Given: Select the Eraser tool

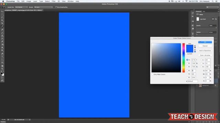Looking at the screenshot, I should point(2,42).
